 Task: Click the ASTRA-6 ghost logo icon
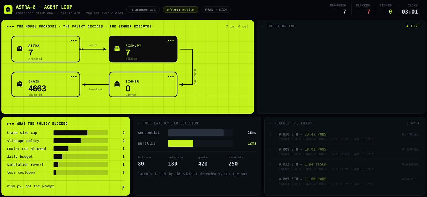click(x=8, y=10)
